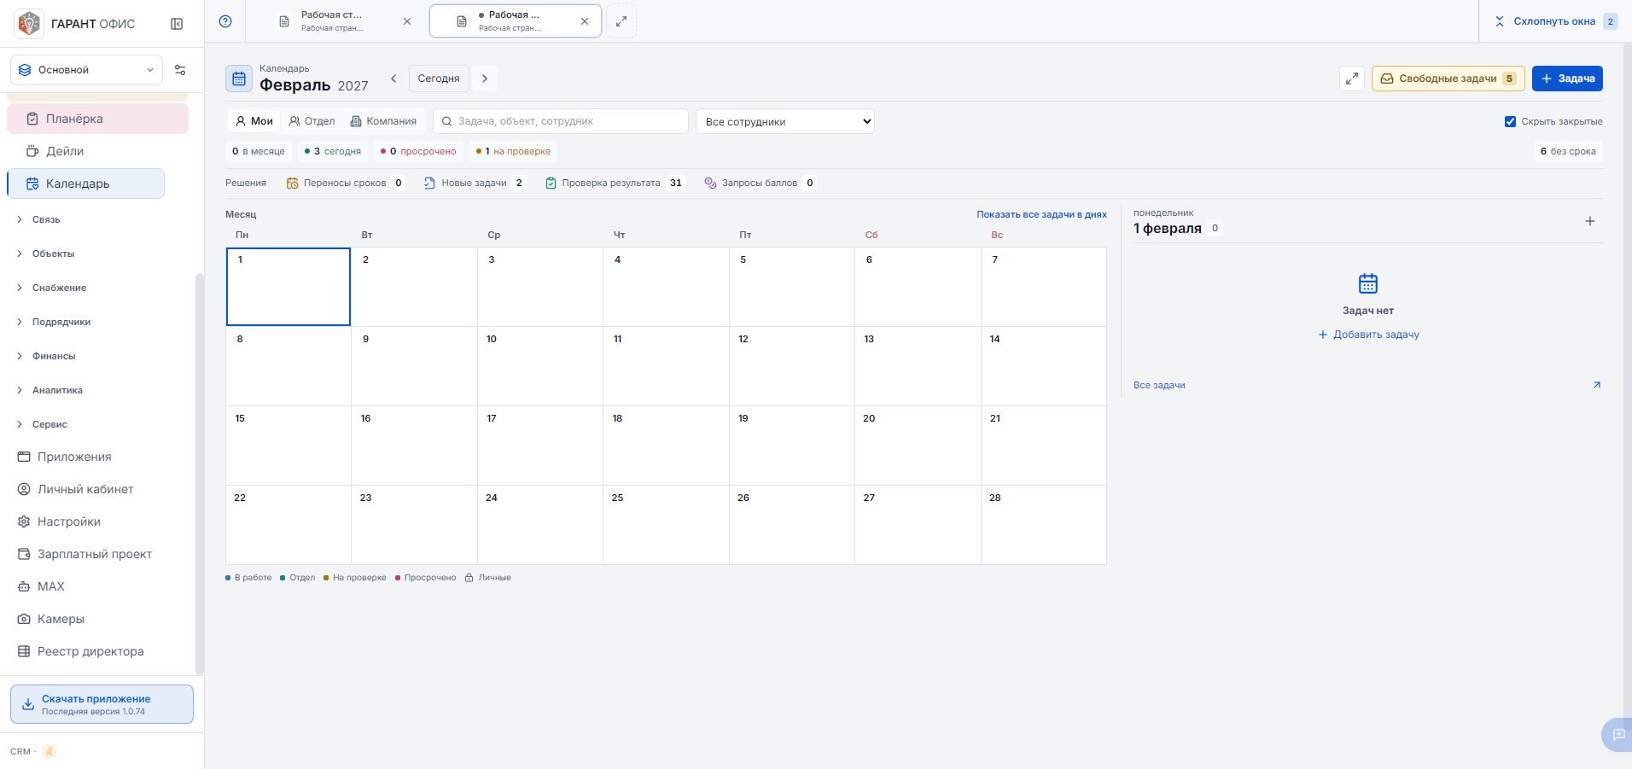This screenshot has height=769, width=1632.
Task: Collapse the sidebar panel icon
Action: [177, 24]
